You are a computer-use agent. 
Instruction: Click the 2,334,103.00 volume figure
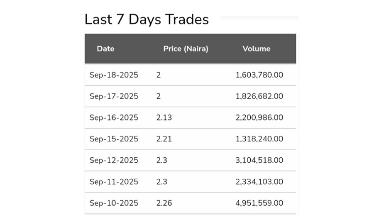(259, 182)
